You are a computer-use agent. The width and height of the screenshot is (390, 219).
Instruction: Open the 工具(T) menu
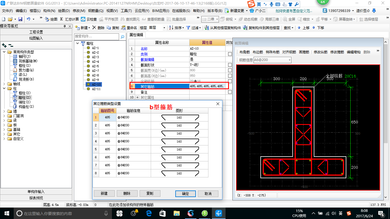[x=126, y=11]
